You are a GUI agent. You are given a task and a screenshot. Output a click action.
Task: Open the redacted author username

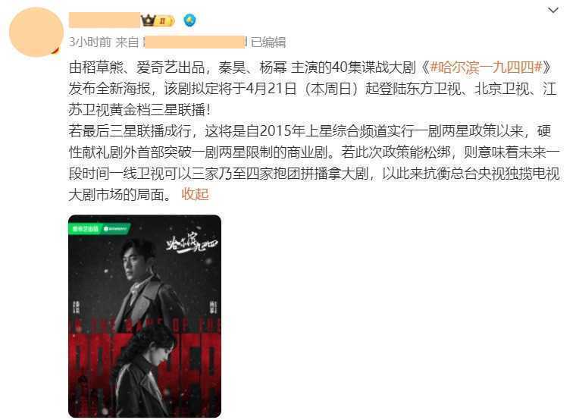tap(105, 20)
